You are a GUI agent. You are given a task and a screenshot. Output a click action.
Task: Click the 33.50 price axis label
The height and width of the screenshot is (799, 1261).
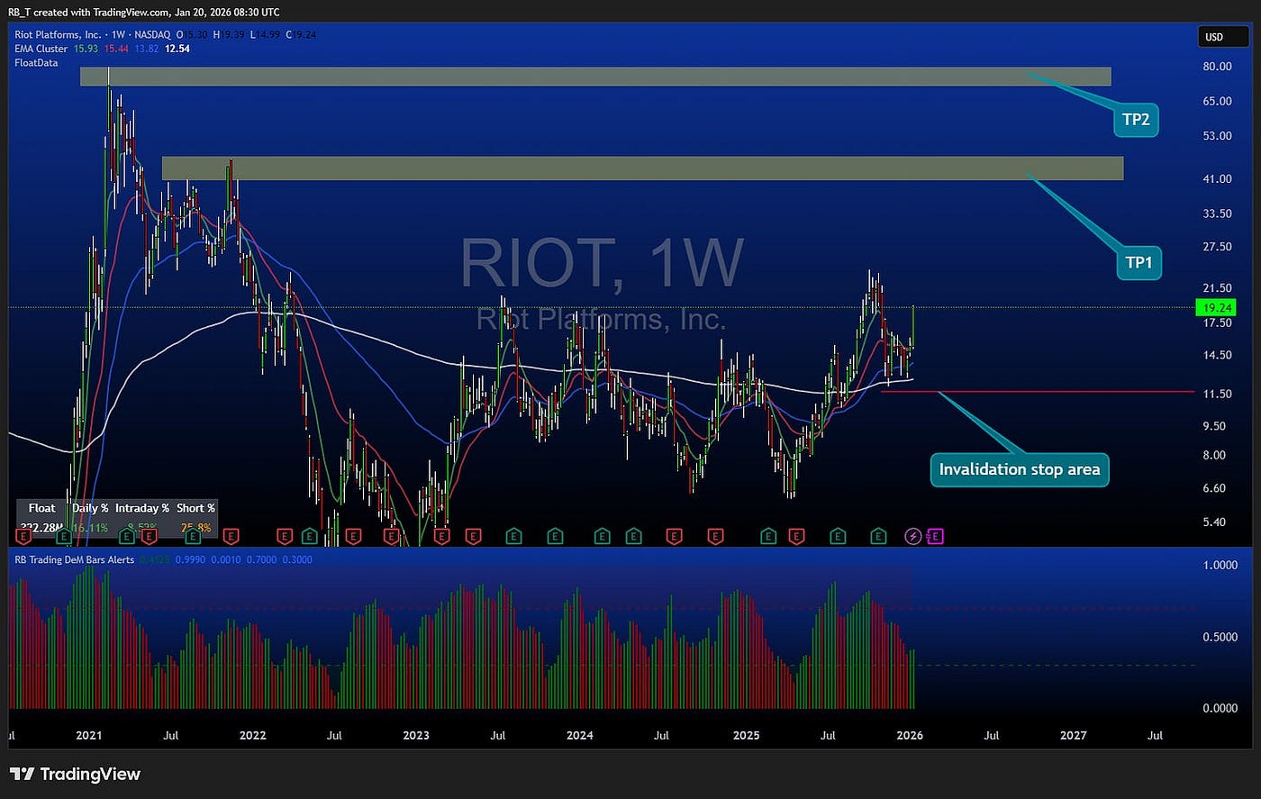pos(1217,214)
